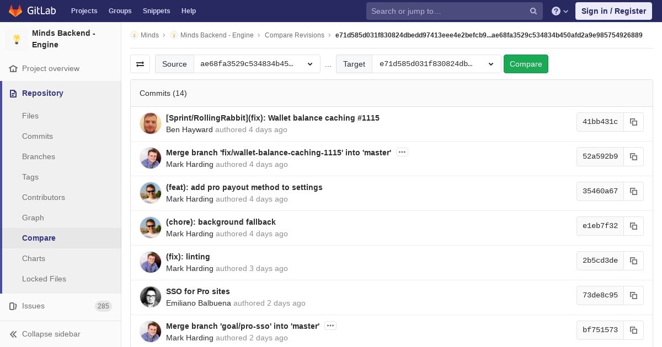Screen dimensions: 662x347
Task: Open commit bf751573 by its SHA
Action: coord(600,330)
